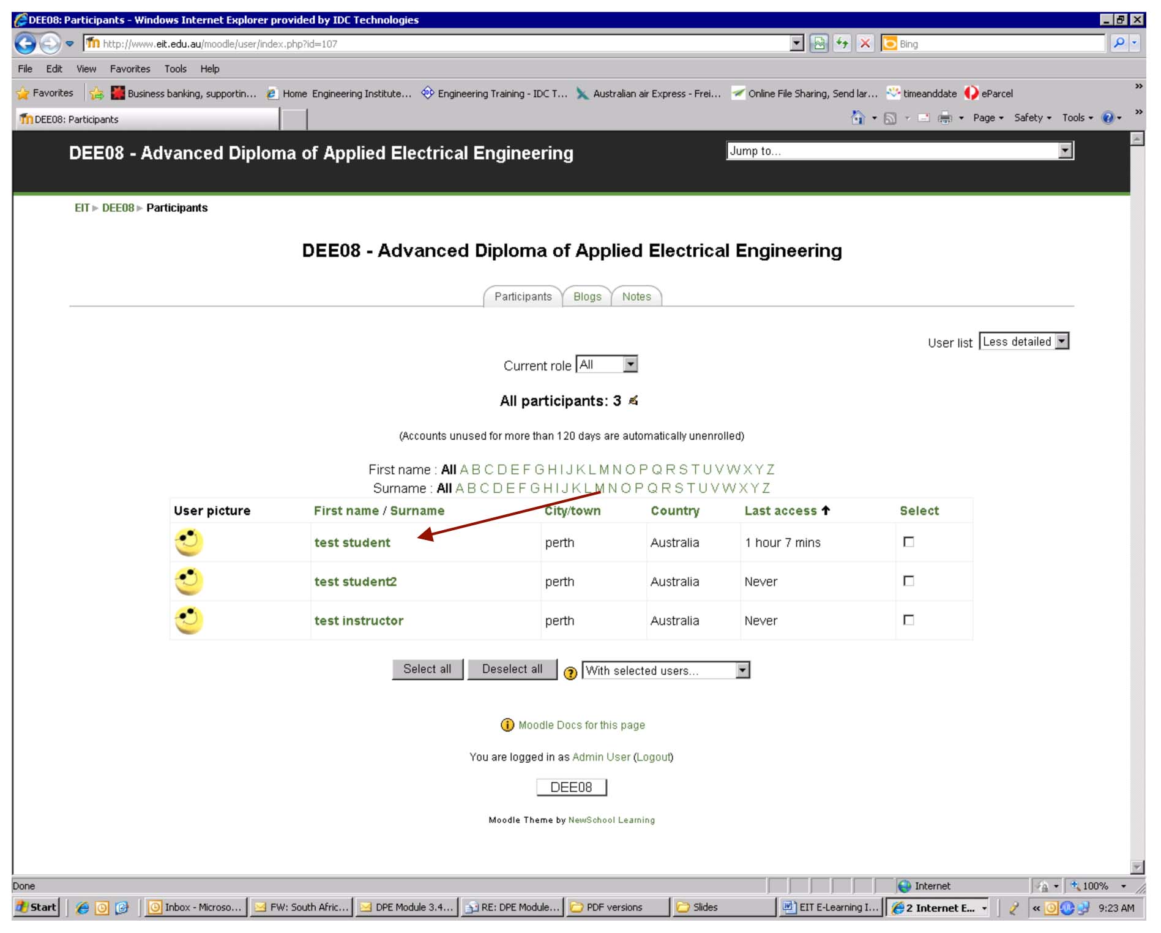Click the Outlook quick launch icon in taskbar
Image resolution: width=1161 pixels, height=933 pixels.
click(102, 907)
